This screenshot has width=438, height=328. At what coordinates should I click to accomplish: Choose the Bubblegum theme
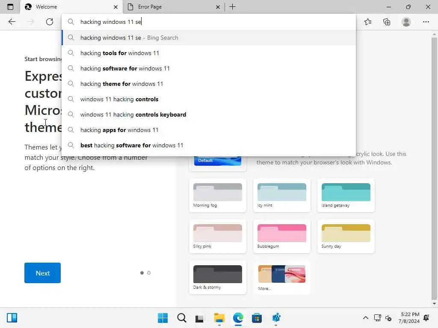click(281, 237)
